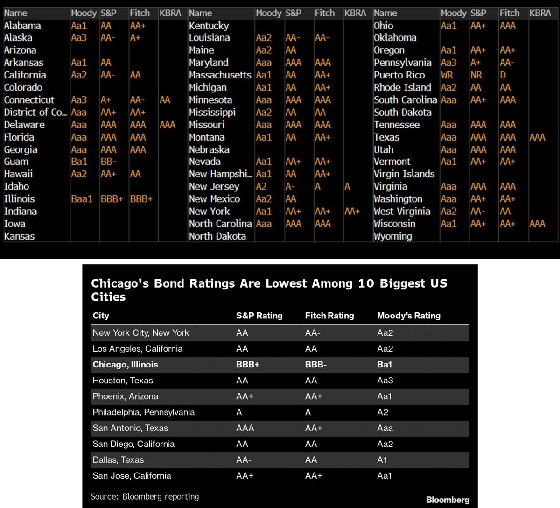Screen dimensions: 560x508
Task: Select the West Virginia state name
Action: (x=402, y=211)
